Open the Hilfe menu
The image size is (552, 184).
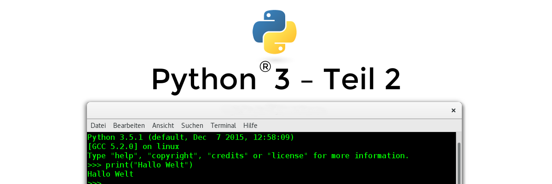click(250, 126)
